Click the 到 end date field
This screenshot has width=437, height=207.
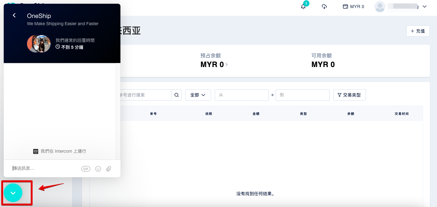tap(302, 95)
